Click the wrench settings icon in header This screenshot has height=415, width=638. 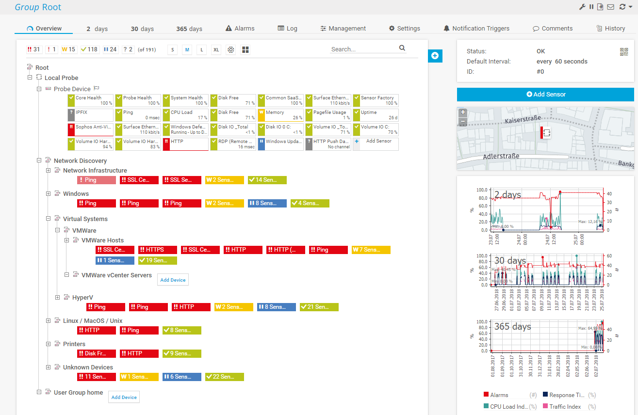coord(582,7)
